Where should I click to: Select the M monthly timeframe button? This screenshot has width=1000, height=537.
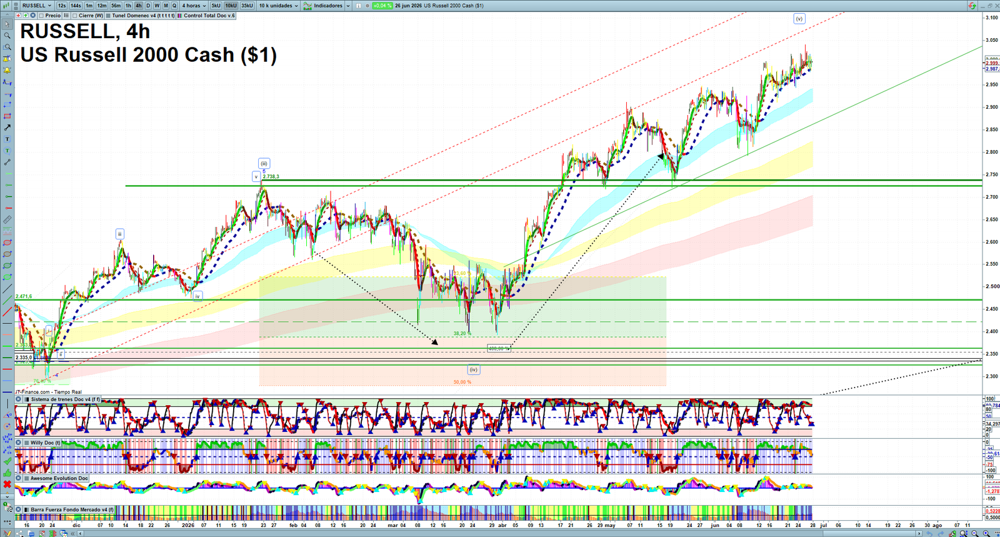tap(166, 6)
